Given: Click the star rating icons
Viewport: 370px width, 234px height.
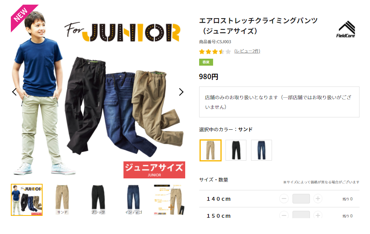Looking at the screenshot, I should tap(215, 51).
